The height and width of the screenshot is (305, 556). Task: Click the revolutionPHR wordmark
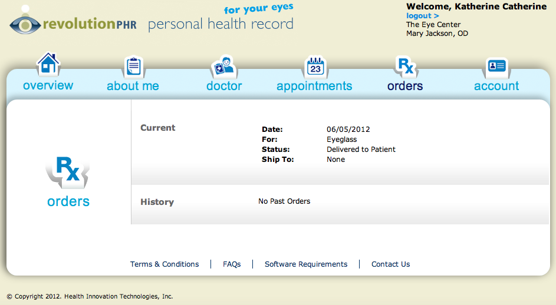[90, 24]
